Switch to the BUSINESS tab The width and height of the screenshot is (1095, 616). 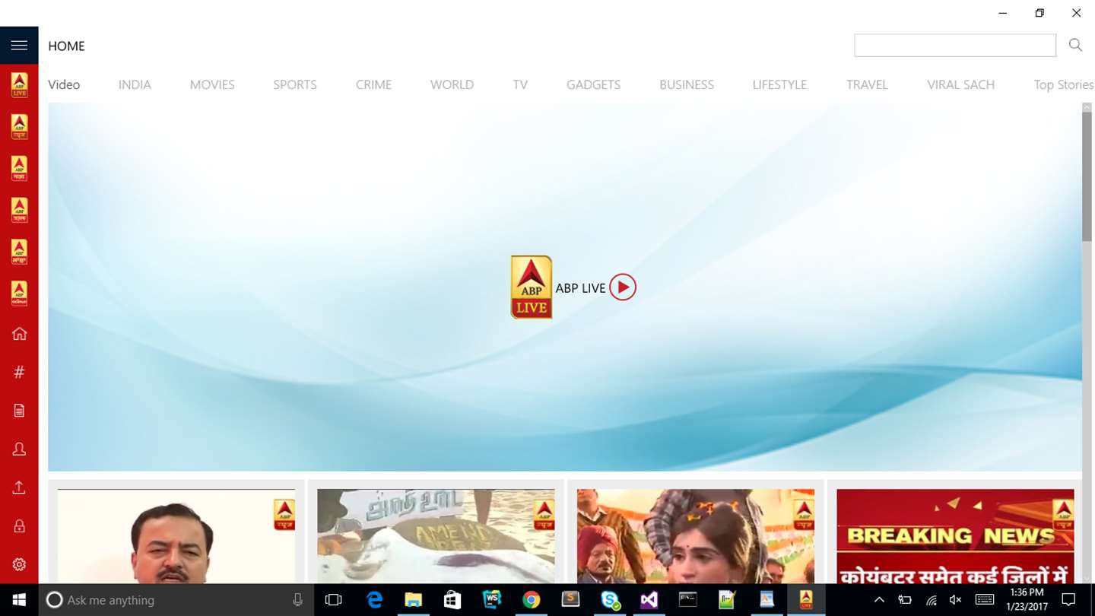tap(687, 84)
